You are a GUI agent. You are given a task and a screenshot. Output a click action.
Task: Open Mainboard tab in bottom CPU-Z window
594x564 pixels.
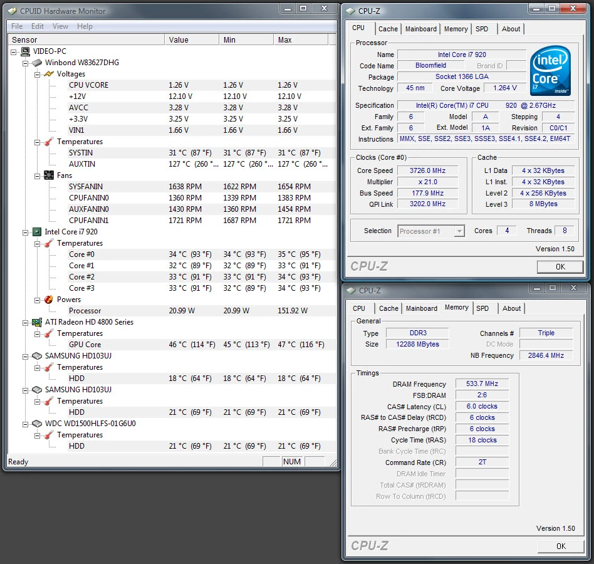point(422,308)
